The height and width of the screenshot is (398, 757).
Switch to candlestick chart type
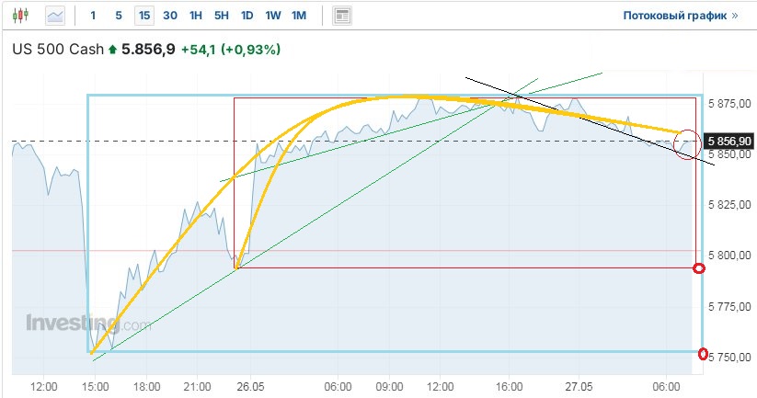pyautogui.click(x=22, y=16)
